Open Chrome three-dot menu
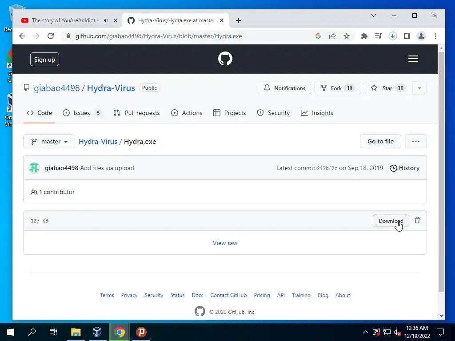The width and height of the screenshot is (455, 341). pos(435,36)
